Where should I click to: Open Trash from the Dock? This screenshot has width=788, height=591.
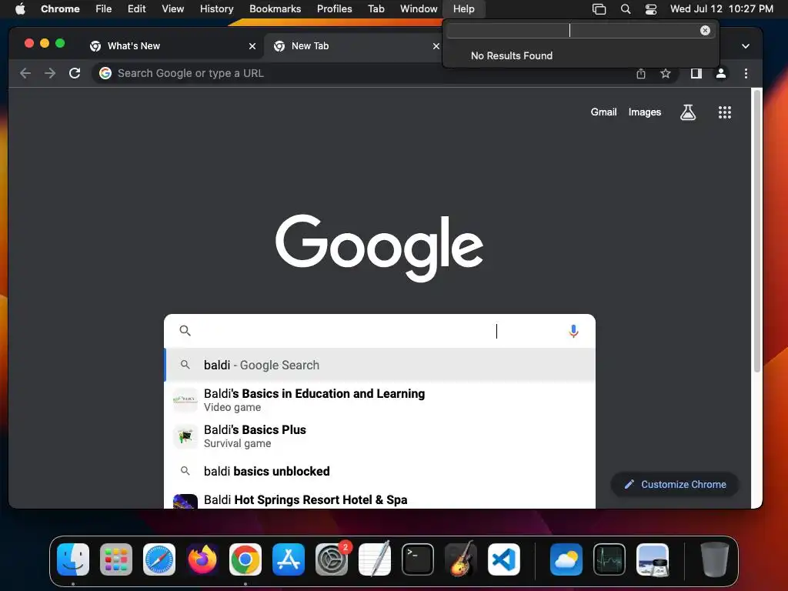tap(715, 559)
